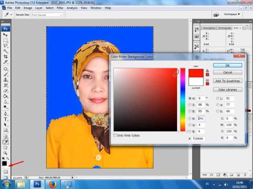Select the Magic Wand tool

coord(5,51)
